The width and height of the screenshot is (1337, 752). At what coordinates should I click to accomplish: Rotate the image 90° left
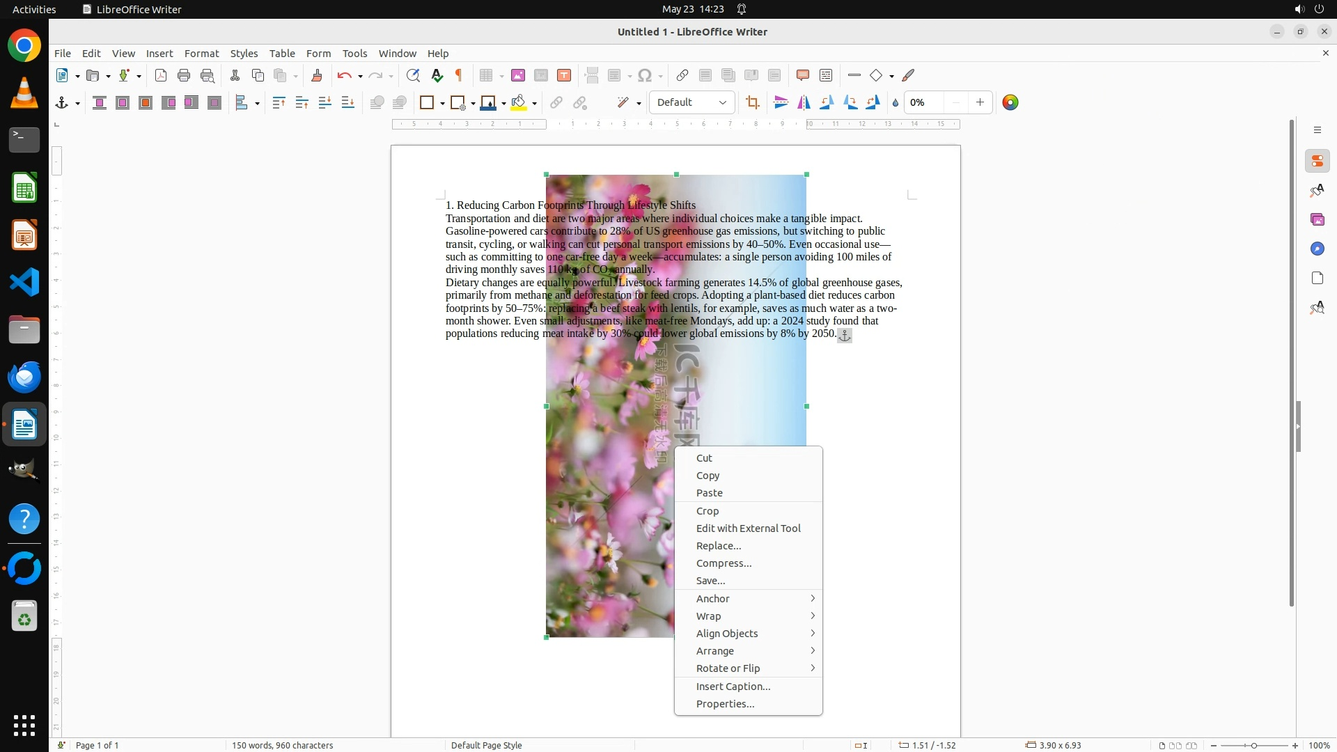point(827,103)
